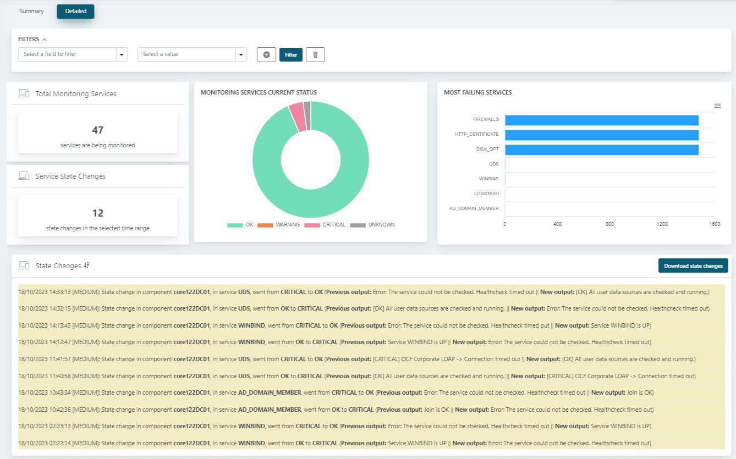Click the 02:22:14 WINBIND state change row
The width and height of the screenshot is (736, 459).
pyautogui.click(x=371, y=443)
